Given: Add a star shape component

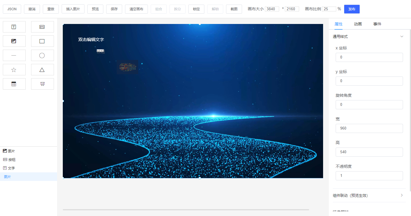Looking at the screenshot, I should [x=14, y=70].
